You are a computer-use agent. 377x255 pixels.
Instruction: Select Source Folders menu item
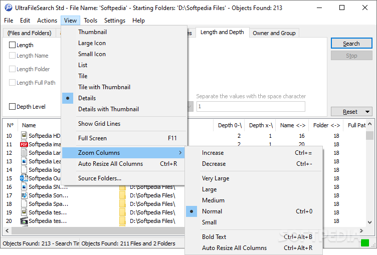pyautogui.click(x=123, y=178)
